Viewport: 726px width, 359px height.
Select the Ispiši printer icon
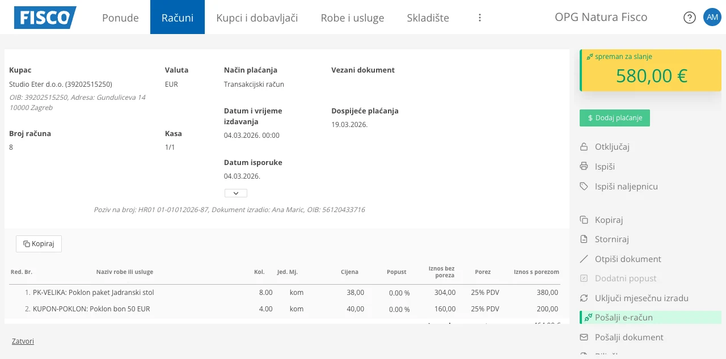pyautogui.click(x=583, y=166)
